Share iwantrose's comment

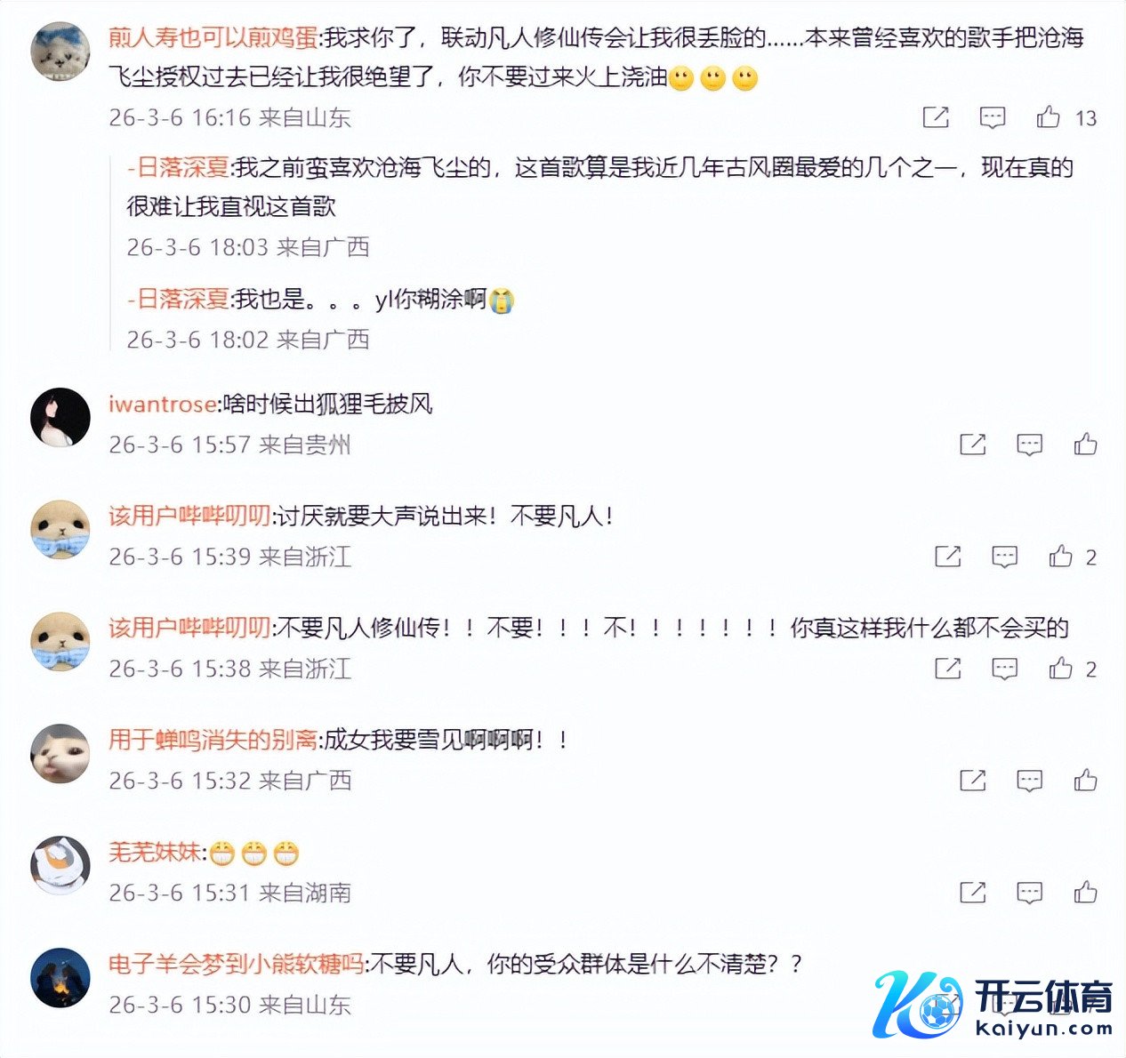[x=973, y=444]
